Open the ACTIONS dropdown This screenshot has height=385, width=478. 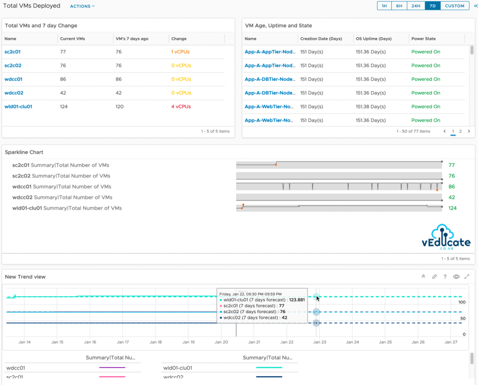click(82, 6)
